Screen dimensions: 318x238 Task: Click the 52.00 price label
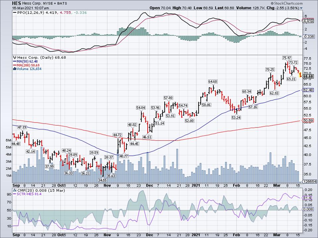point(189,120)
